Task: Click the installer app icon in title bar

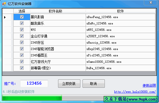Action: [4, 4]
